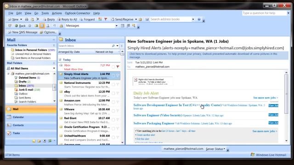294x165 pixels.
Task: Open the Messages view combo box
Action: point(92,26)
